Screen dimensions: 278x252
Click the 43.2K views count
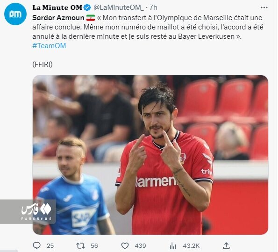click(191, 246)
